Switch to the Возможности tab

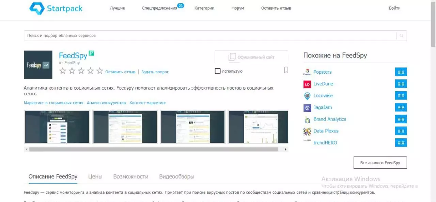tap(131, 176)
